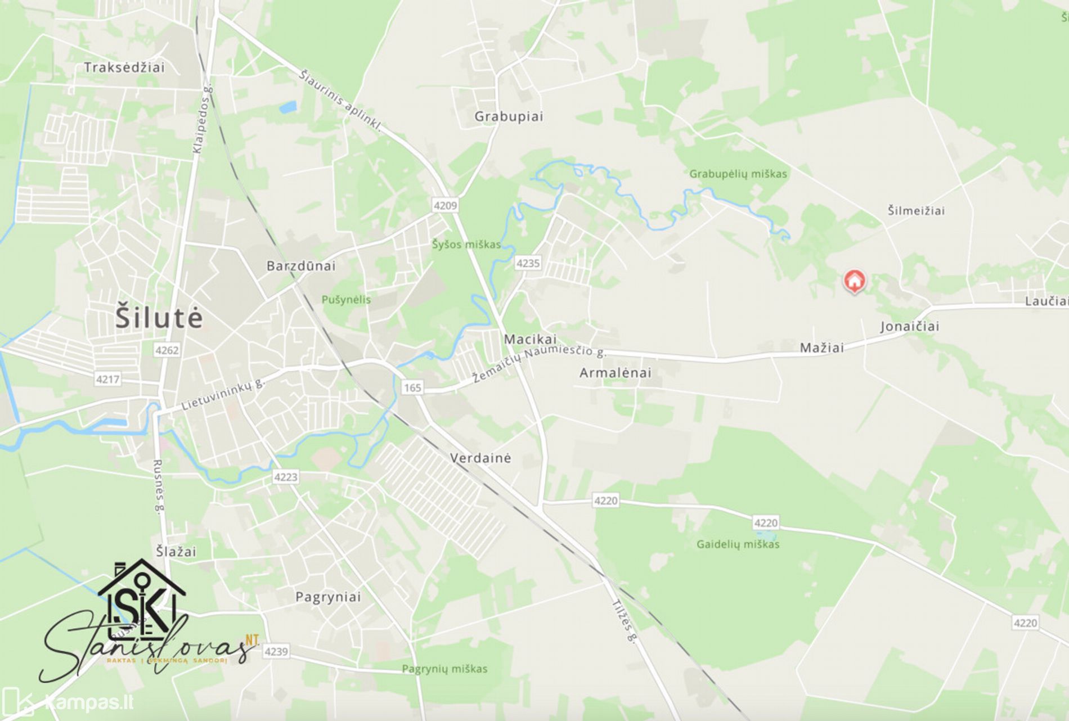Click the Šilutė city label
Image resolution: width=1069 pixels, height=721 pixels.
click(x=159, y=318)
